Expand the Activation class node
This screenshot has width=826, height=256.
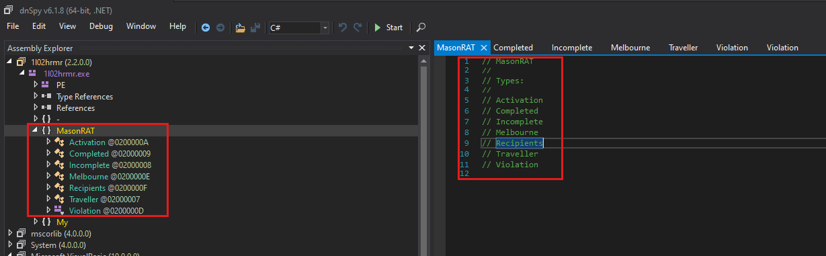pyautogui.click(x=48, y=142)
